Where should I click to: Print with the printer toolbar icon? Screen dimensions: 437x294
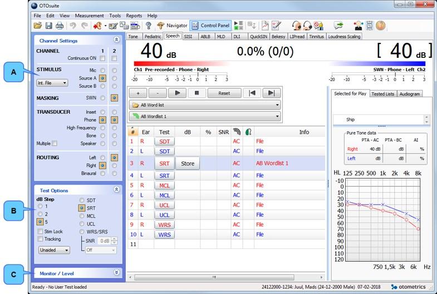60,26
